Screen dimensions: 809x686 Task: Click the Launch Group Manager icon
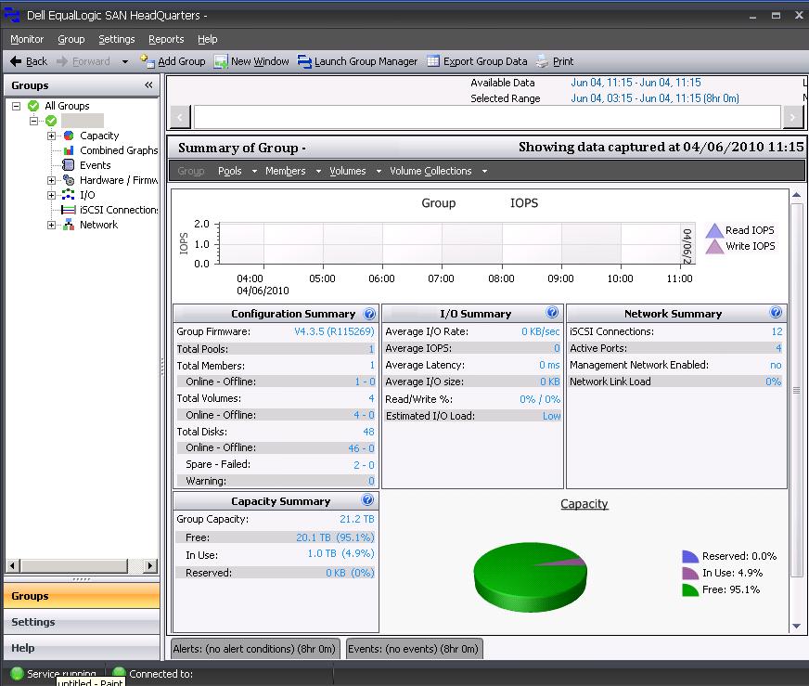click(304, 61)
